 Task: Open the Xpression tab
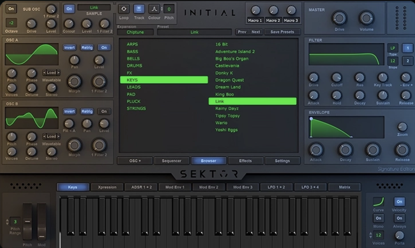pos(107,187)
